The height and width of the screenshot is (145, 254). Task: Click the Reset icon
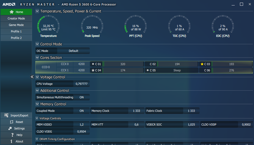click(11, 122)
